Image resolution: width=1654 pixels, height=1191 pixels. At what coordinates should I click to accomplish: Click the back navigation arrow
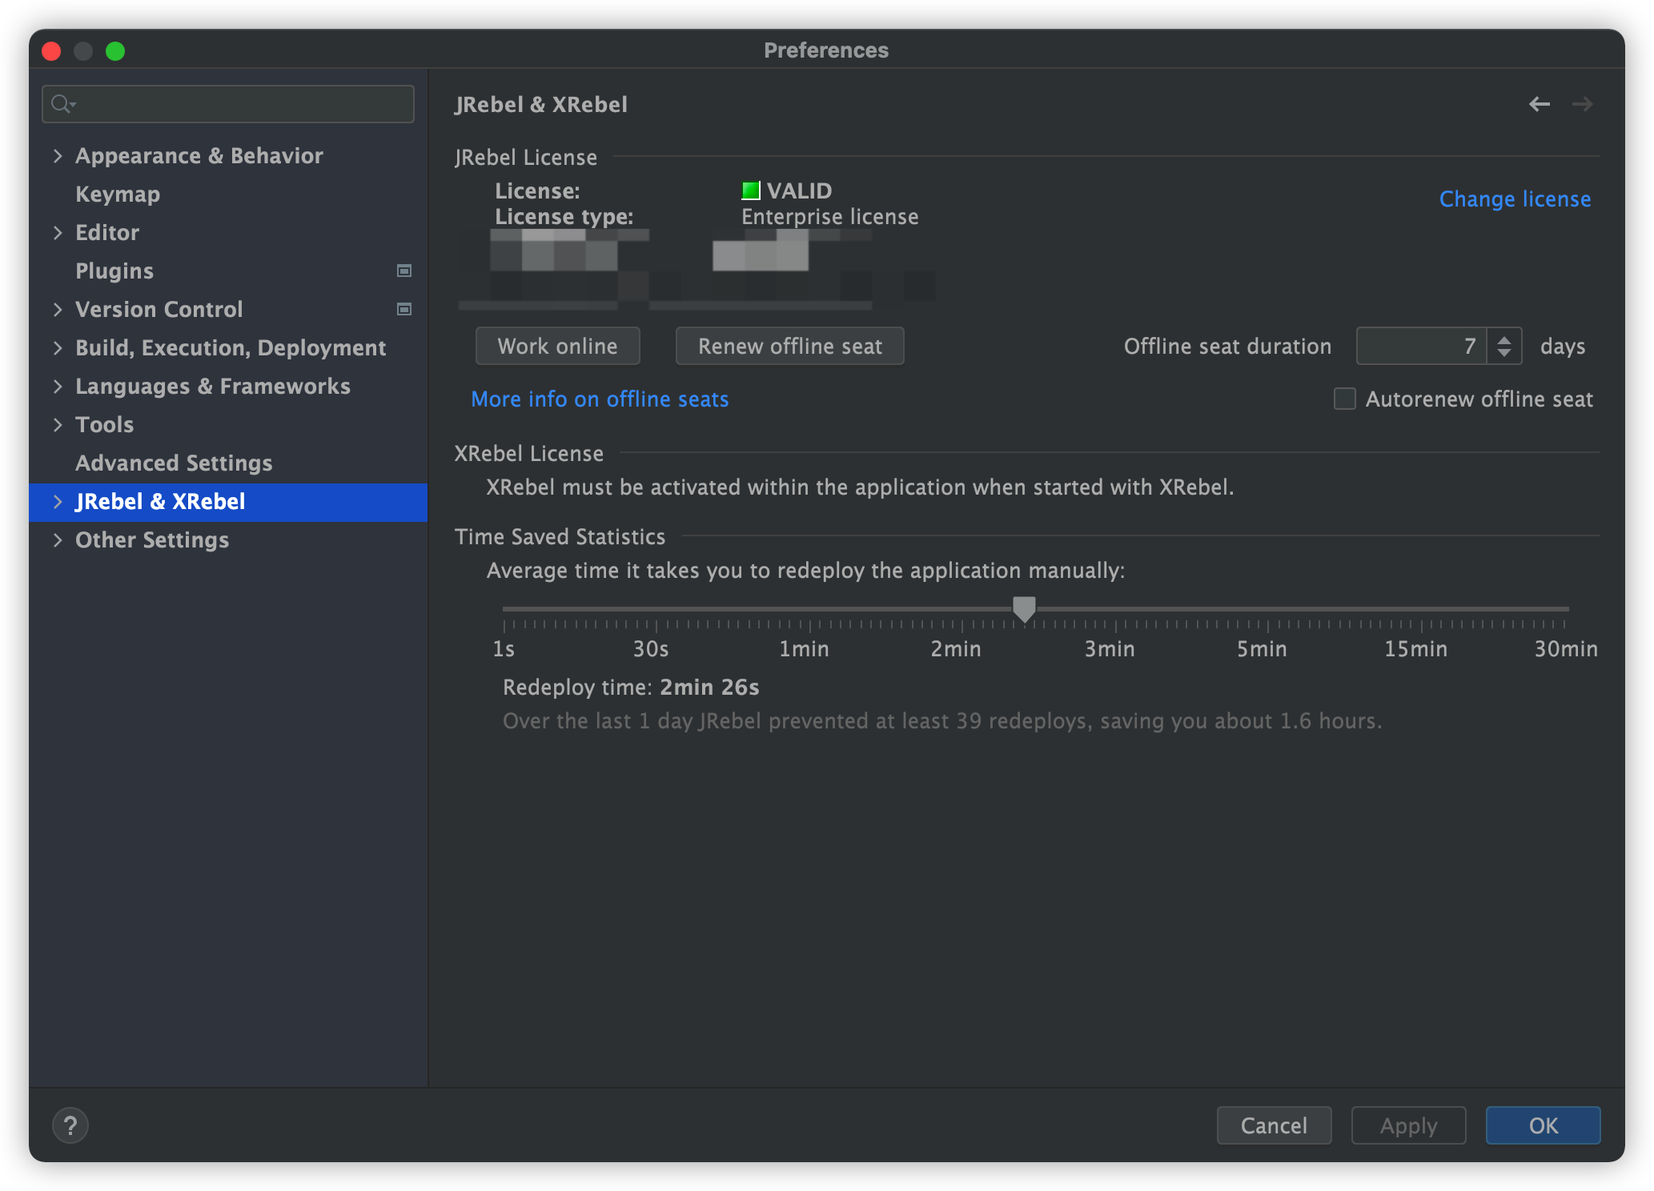[1539, 104]
